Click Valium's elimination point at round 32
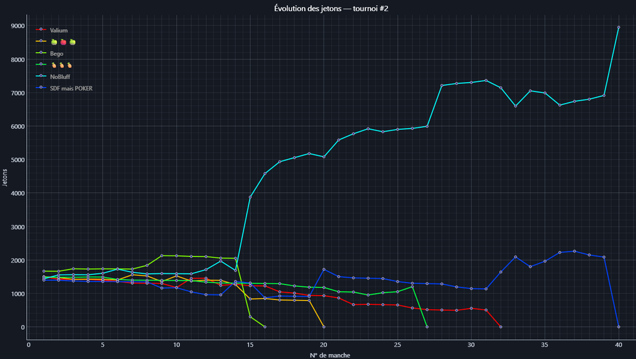 click(501, 327)
